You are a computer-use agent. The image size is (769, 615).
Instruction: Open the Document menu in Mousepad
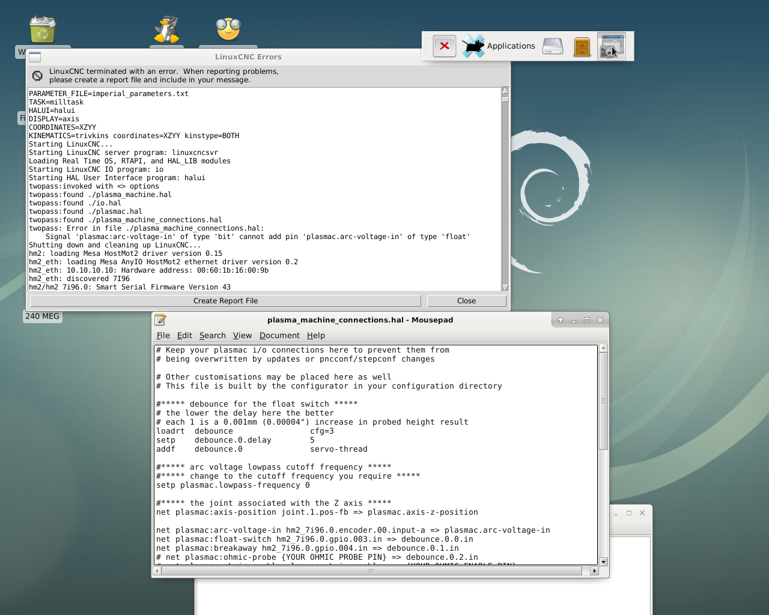click(279, 336)
